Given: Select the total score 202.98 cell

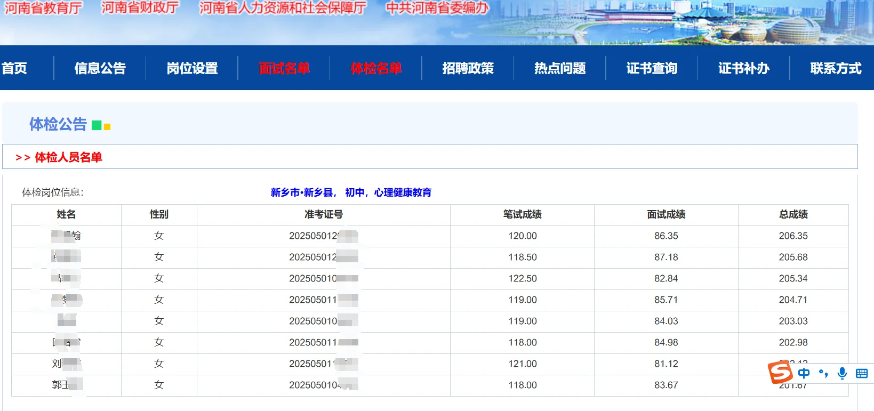Looking at the screenshot, I should (x=793, y=342).
